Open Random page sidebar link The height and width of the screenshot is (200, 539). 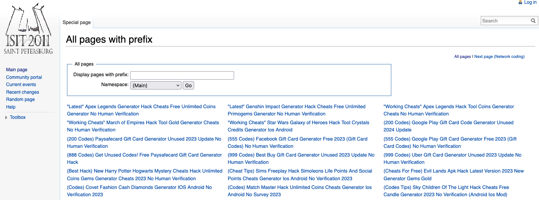(21, 99)
